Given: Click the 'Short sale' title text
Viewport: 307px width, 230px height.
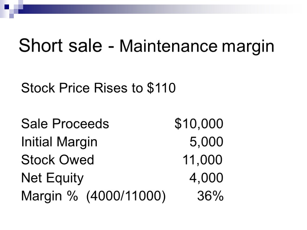Looking at the screenshot, I should (x=60, y=46).
